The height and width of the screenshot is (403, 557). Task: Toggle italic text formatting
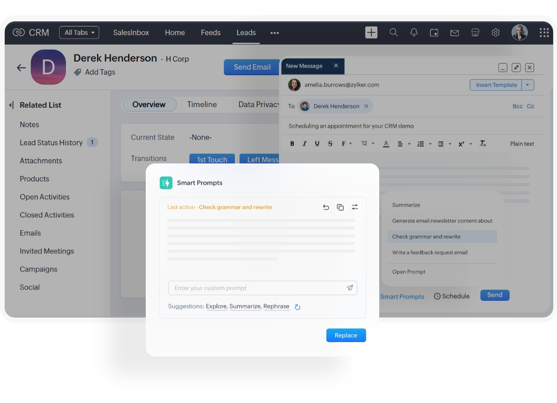tap(304, 144)
